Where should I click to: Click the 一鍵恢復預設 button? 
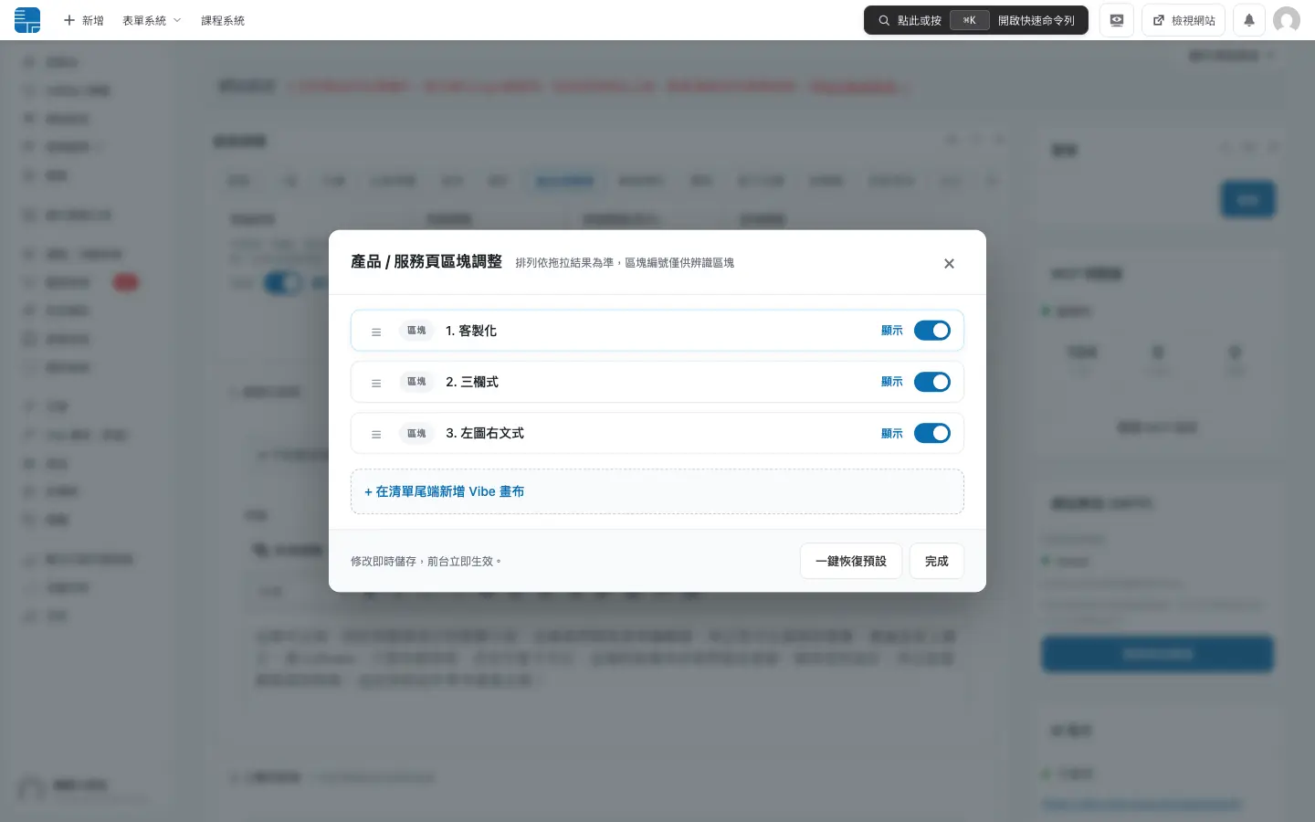pos(851,561)
